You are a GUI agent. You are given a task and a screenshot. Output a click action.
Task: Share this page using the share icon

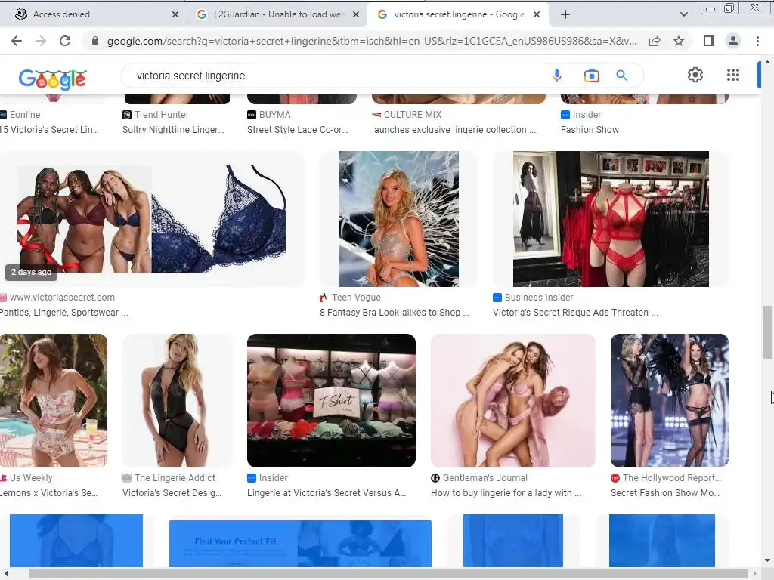[x=655, y=41]
